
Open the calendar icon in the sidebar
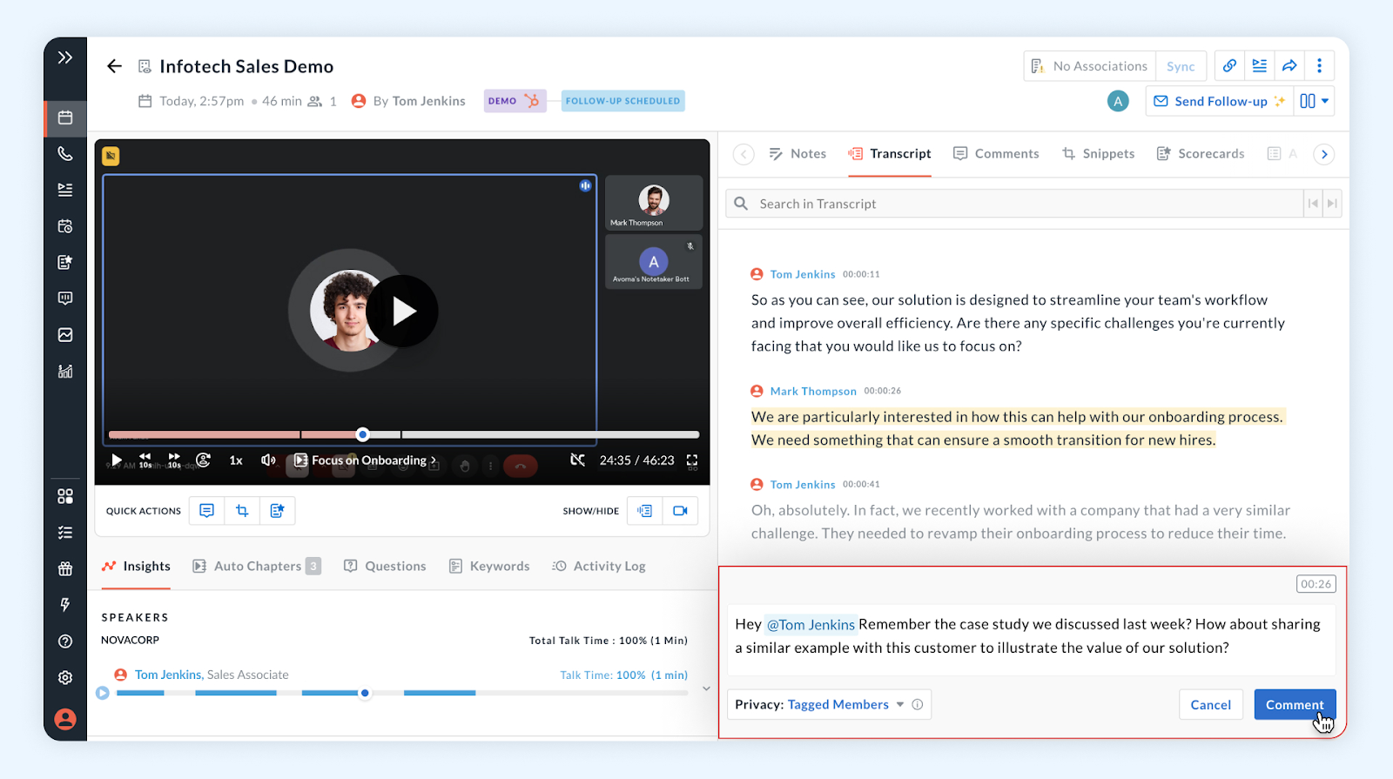65,118
